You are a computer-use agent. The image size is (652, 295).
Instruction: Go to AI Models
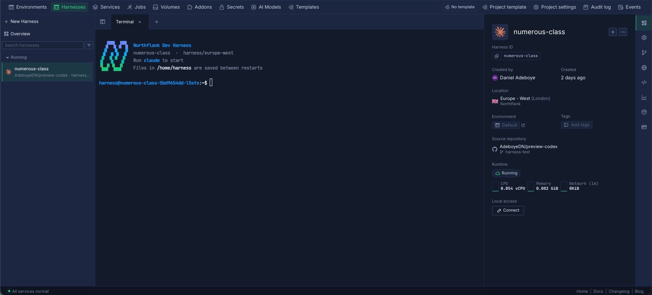coord(266,7)
